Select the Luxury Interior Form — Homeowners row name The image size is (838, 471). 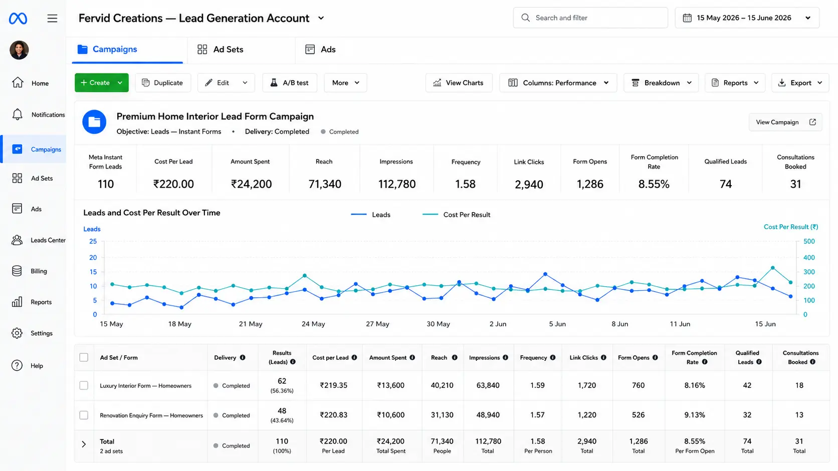[146, 386]
